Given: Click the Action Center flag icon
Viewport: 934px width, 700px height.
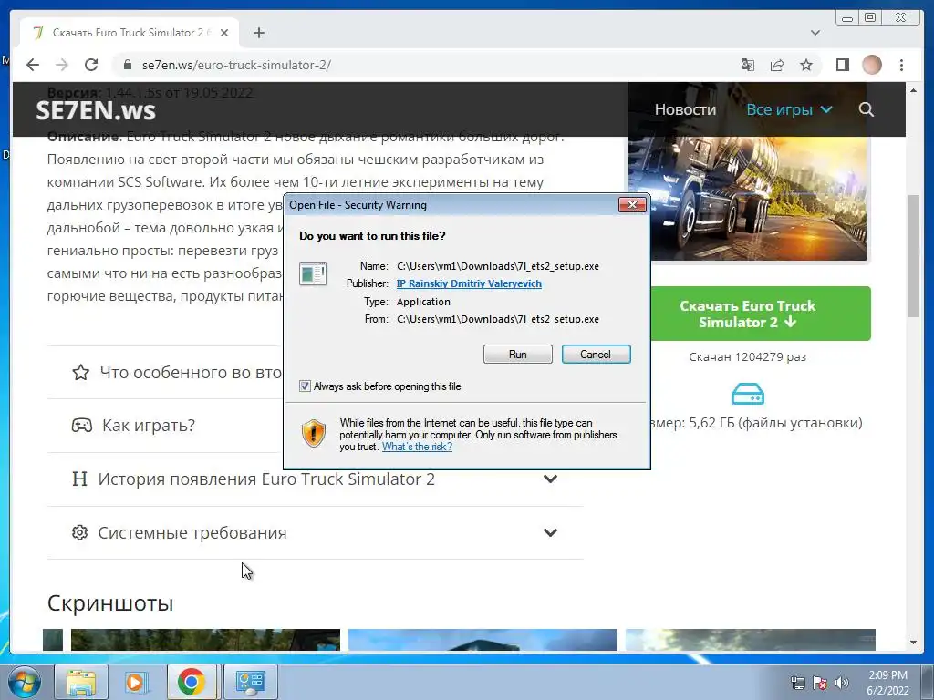Looking at the screenshot, I should (820, 683).
